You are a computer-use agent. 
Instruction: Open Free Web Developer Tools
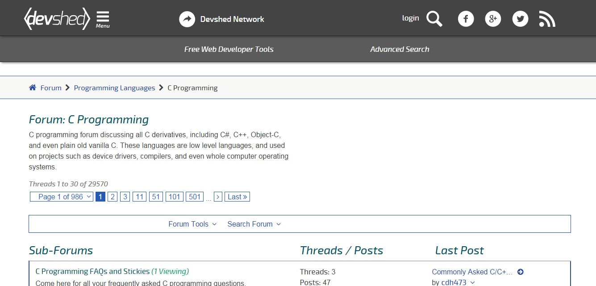pos(229,49)
